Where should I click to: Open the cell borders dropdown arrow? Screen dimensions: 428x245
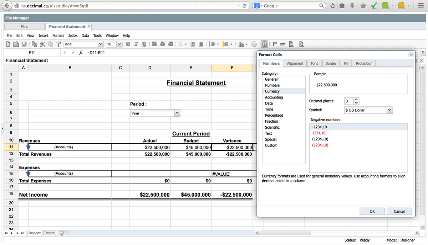[186, 44]
